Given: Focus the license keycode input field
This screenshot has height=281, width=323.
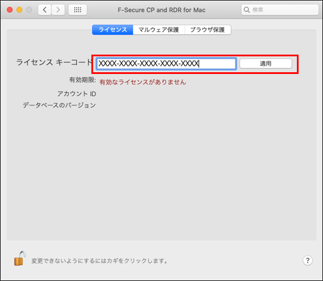Looking at the screenshot, I should (x=166, y=64).
